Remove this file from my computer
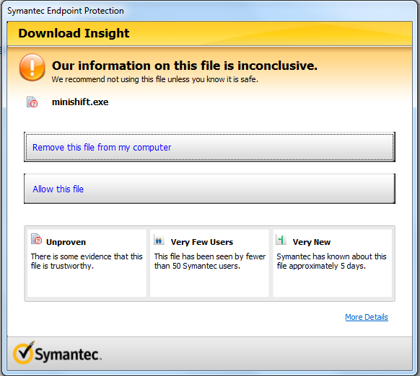Image resolution: width=420 pixels, height=376 pixels. (x=209, y=147)
